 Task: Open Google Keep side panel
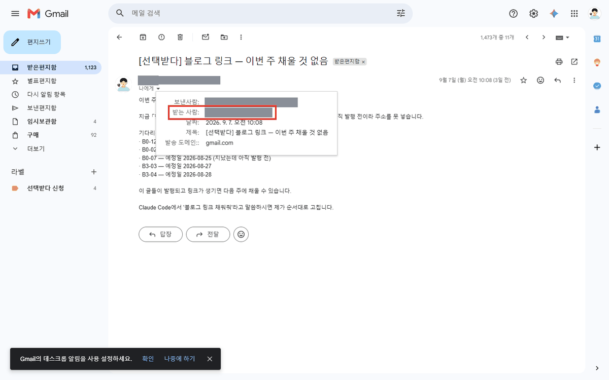[x=597, y=62]
